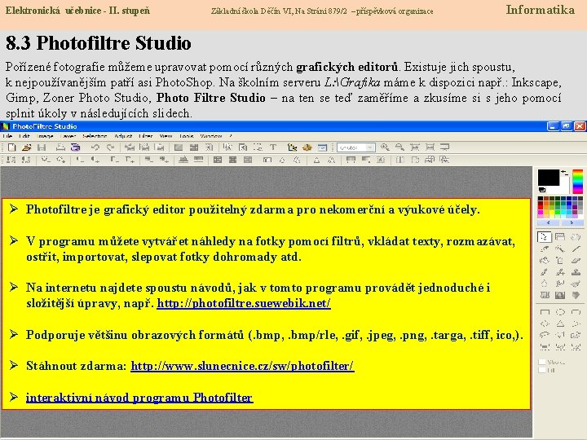
Task: Open the Window menu
Action: [211, 136]
